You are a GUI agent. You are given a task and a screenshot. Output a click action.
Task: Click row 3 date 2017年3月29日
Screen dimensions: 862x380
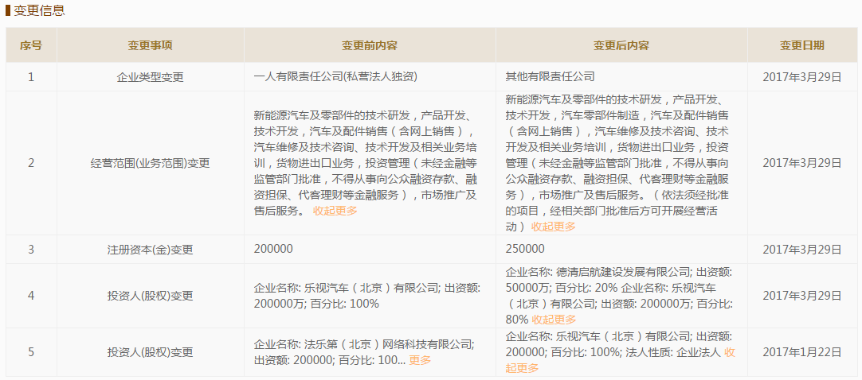pos(802,250)
